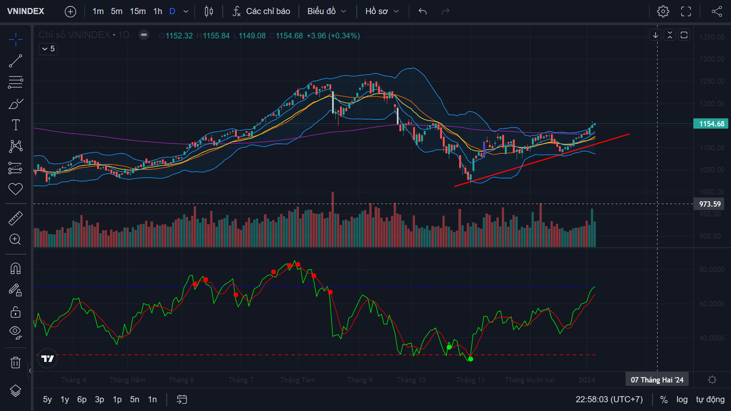The width and height of the screenshot is (731, 411).
Task: Select the 1m interval
Action: click(98, 11)
